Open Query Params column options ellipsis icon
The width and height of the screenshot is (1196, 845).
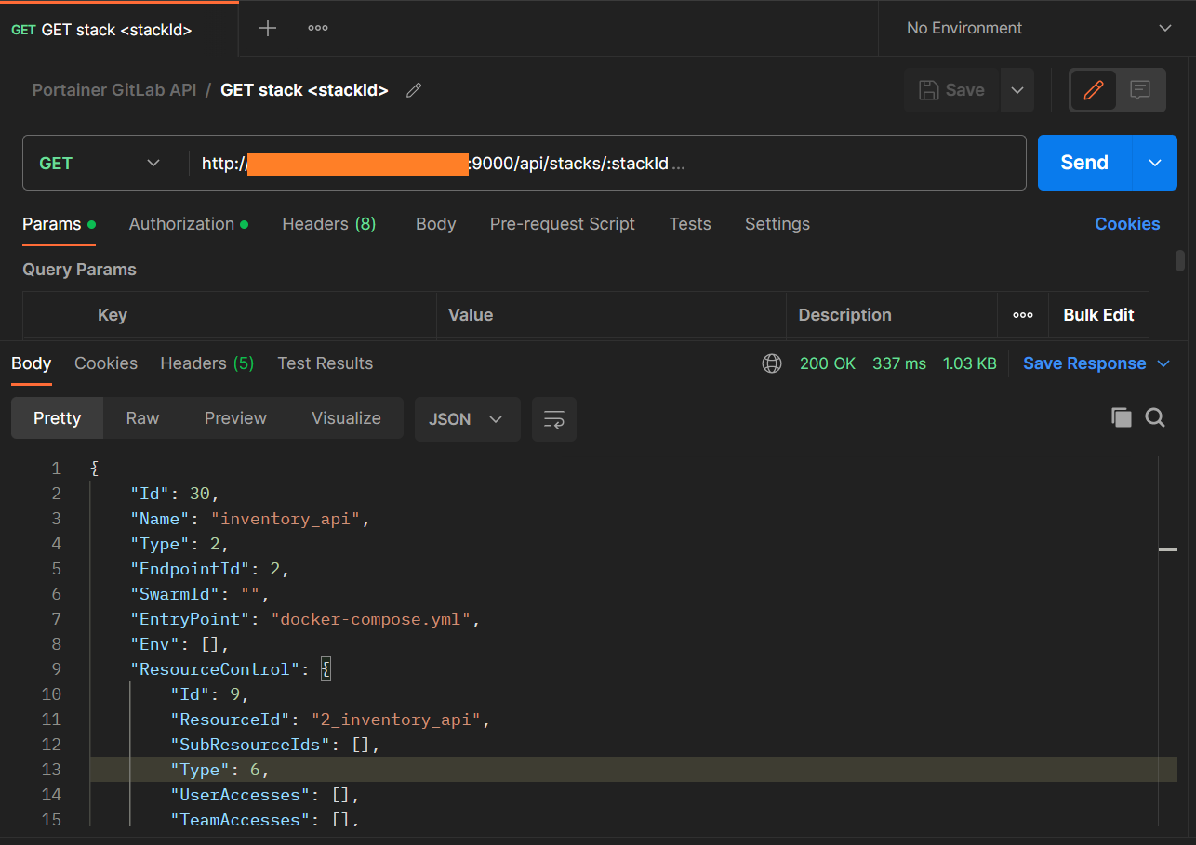[1023, 315]
